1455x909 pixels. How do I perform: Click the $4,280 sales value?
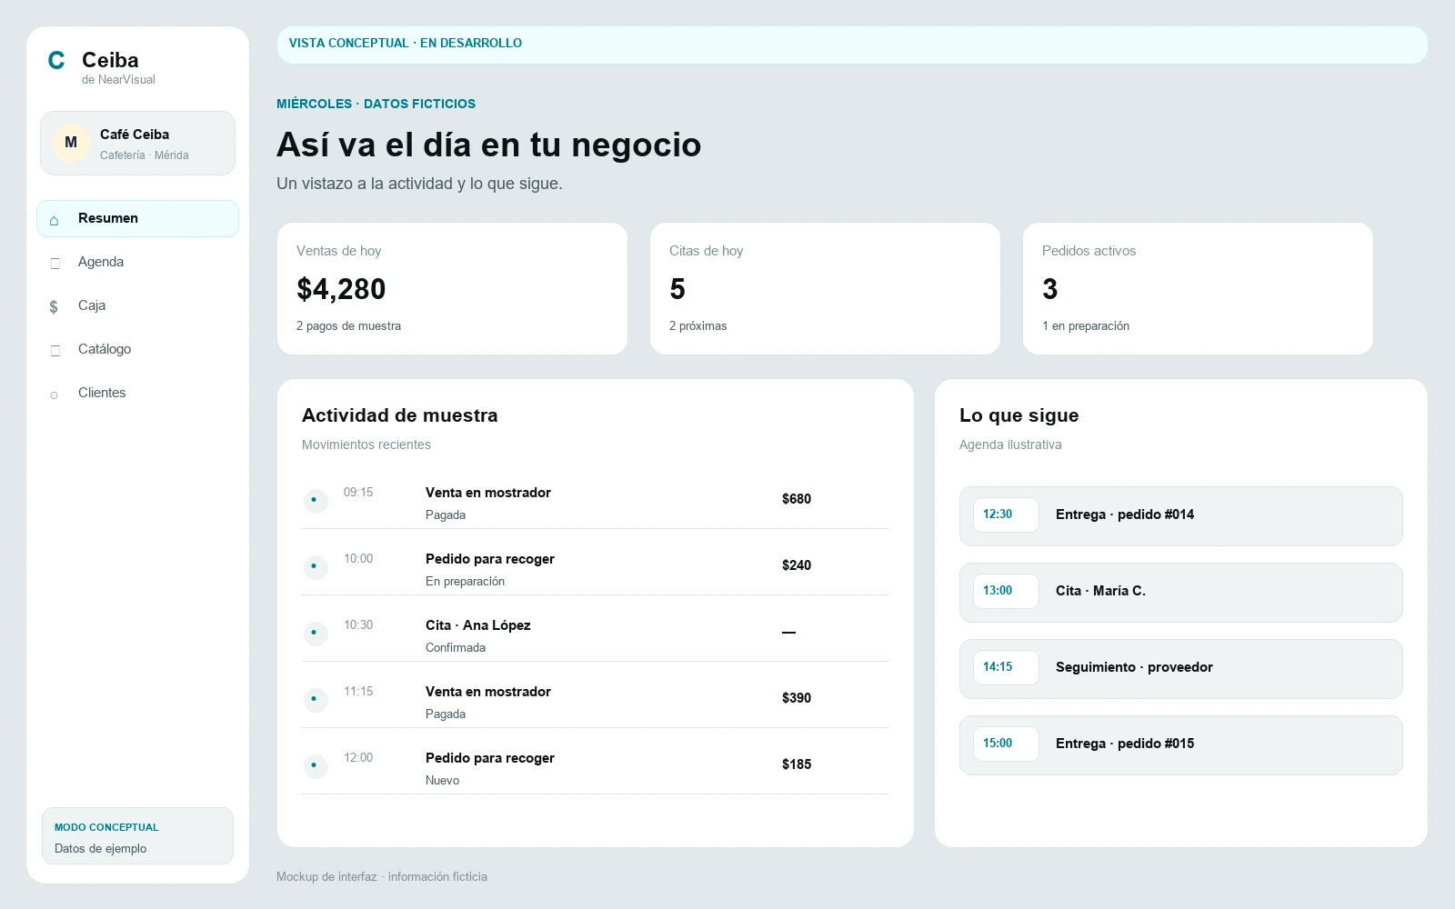(x=341, y=289)
